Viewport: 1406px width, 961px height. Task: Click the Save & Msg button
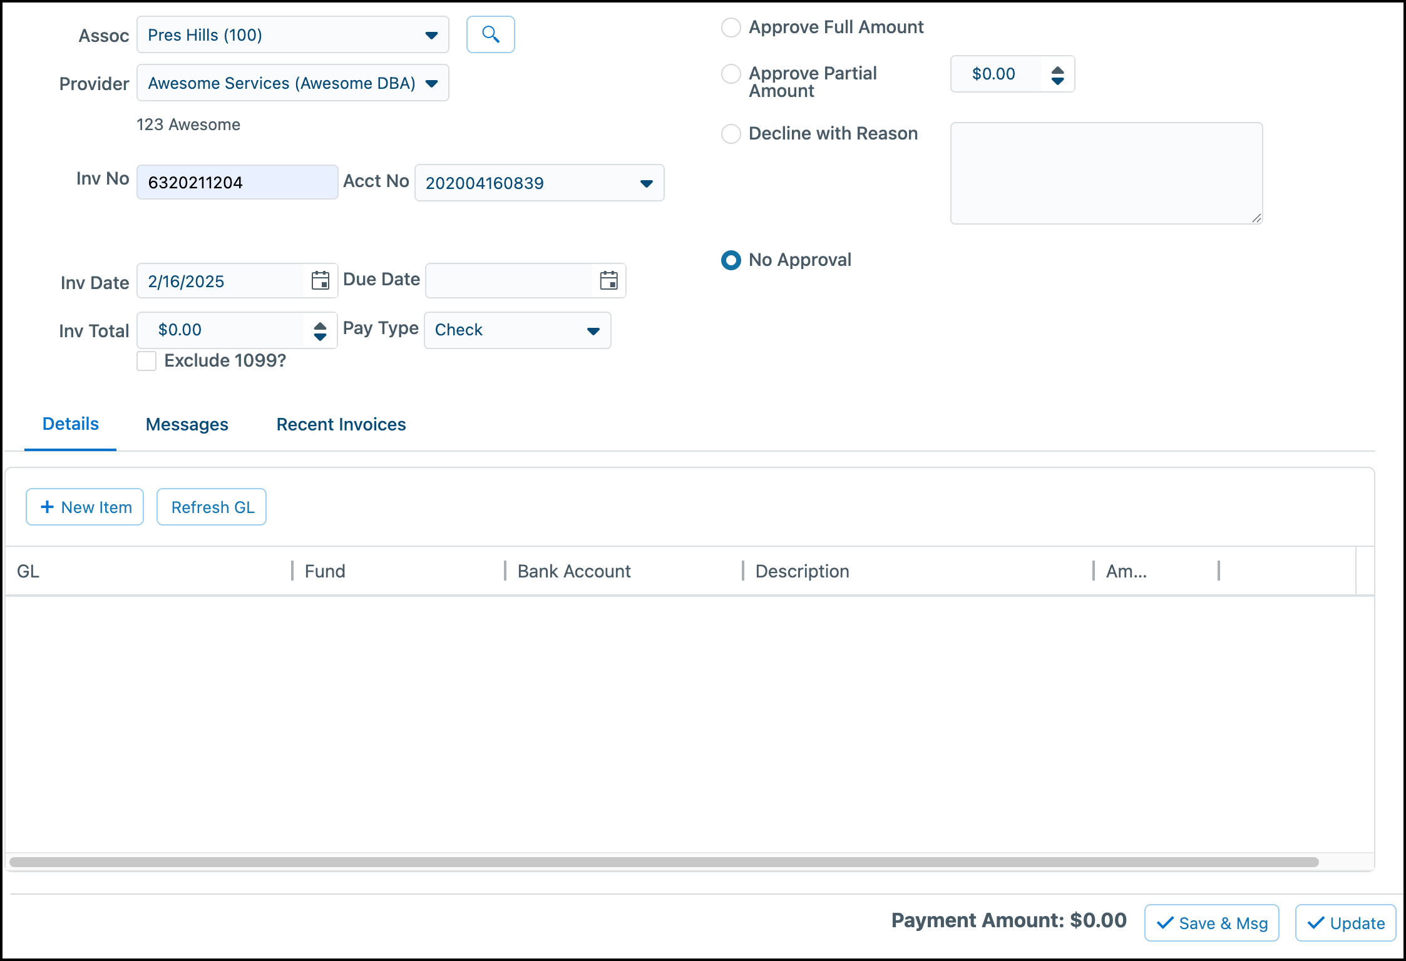pyautogui.click(x=1211, y=923)
